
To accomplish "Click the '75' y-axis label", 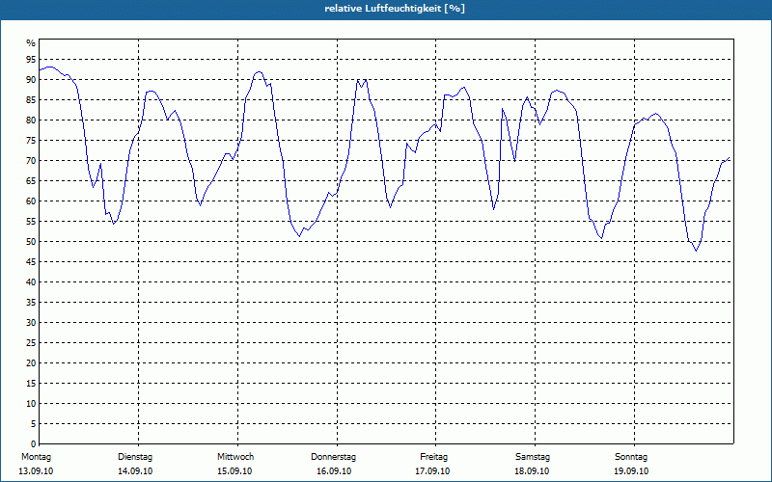I will [31, 140].
